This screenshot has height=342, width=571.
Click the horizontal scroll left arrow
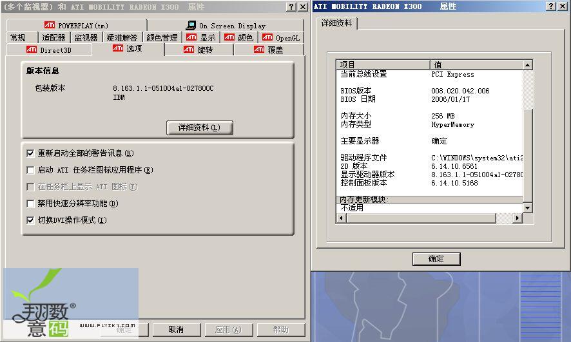[341, 218]
